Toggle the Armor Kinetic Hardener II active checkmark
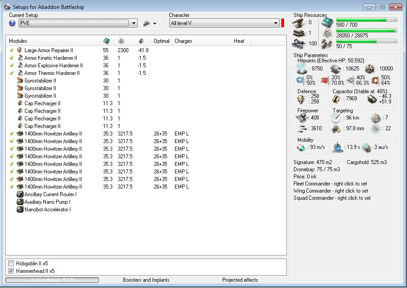407x288 pixels. pyautogui.click(x=12, y=58)
